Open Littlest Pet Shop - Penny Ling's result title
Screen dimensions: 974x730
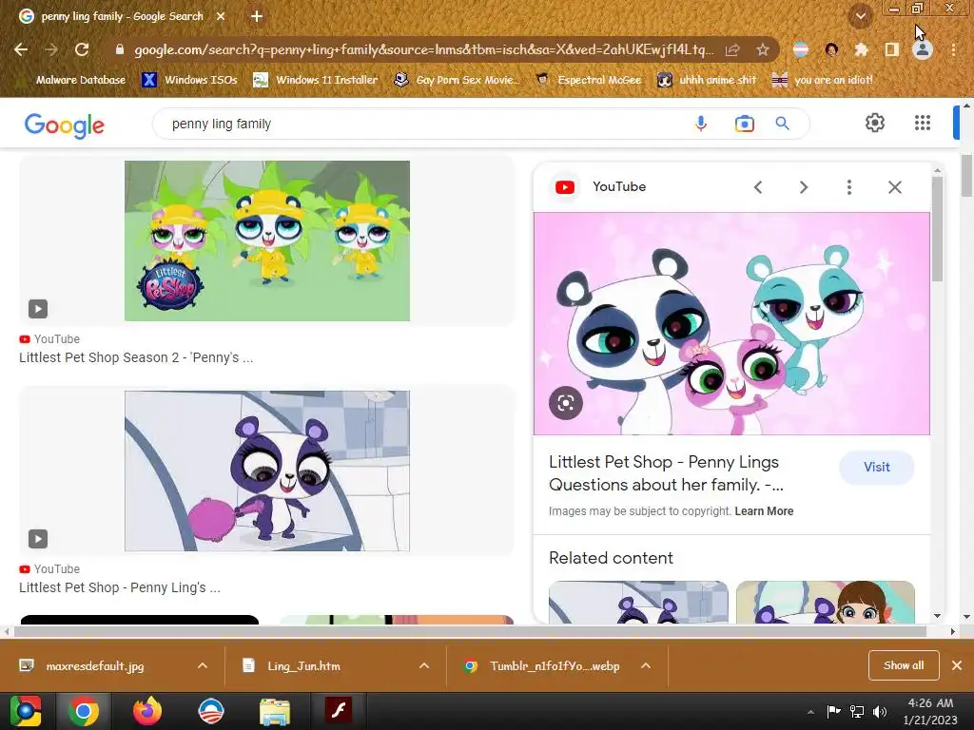pos(119,587)
